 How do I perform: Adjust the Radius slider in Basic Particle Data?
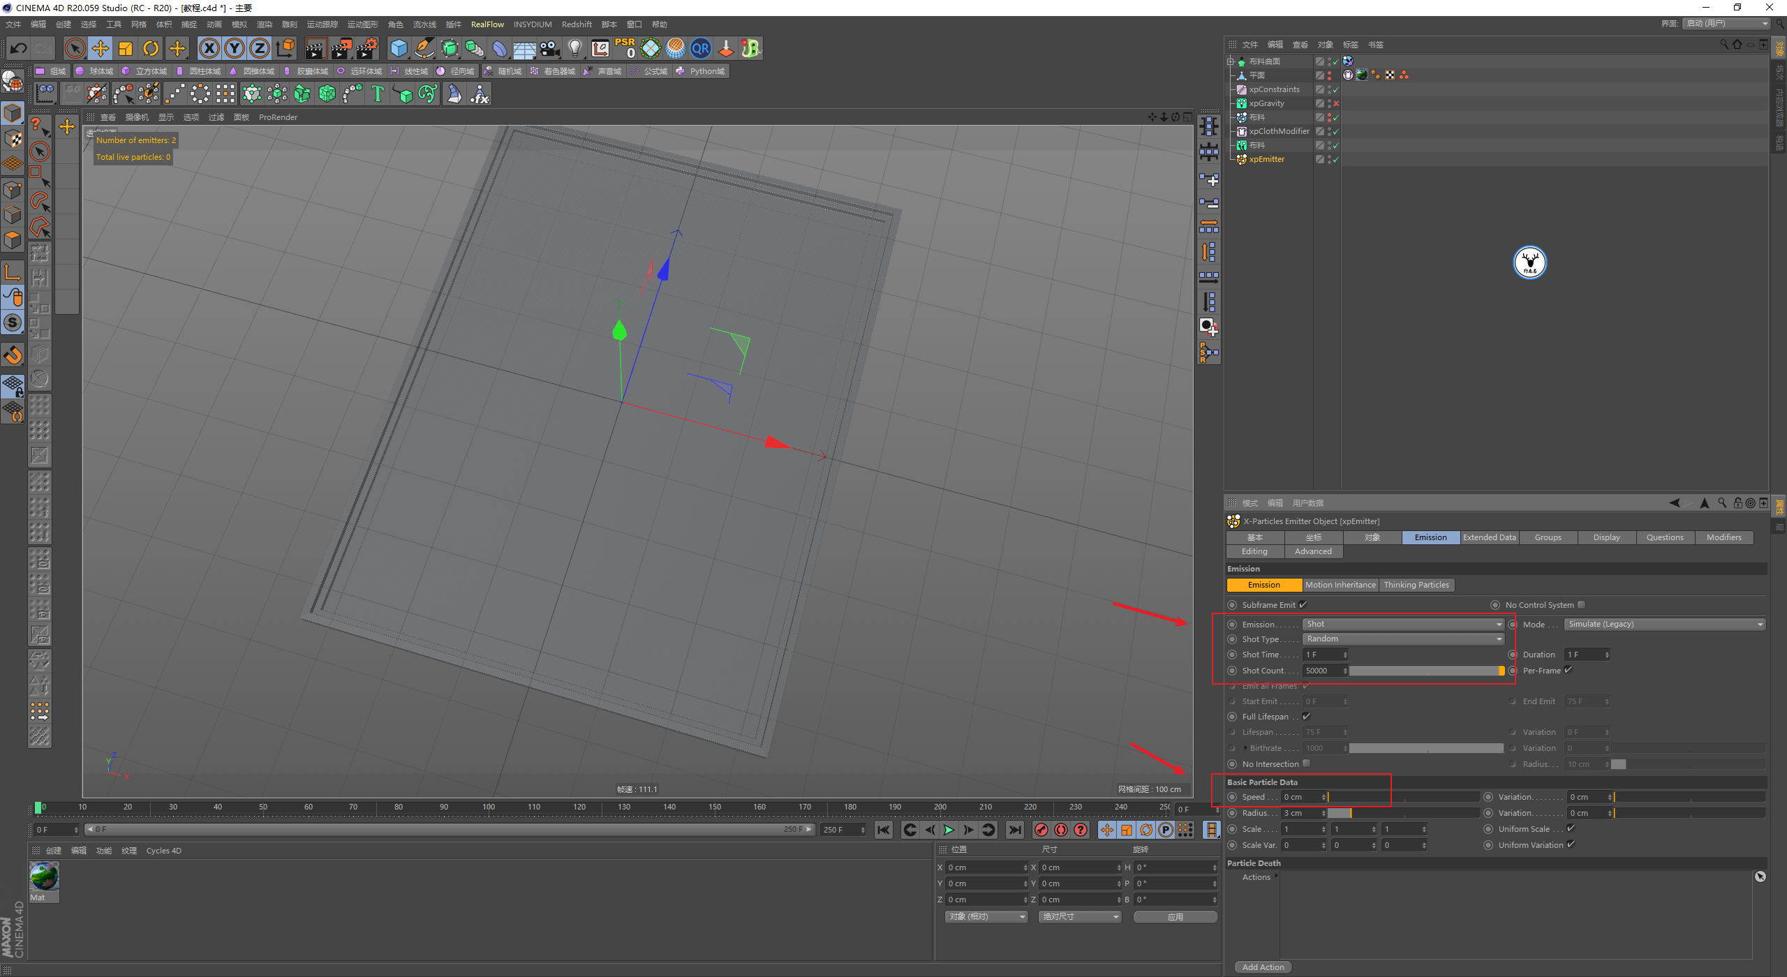[x=1403, y=812]
